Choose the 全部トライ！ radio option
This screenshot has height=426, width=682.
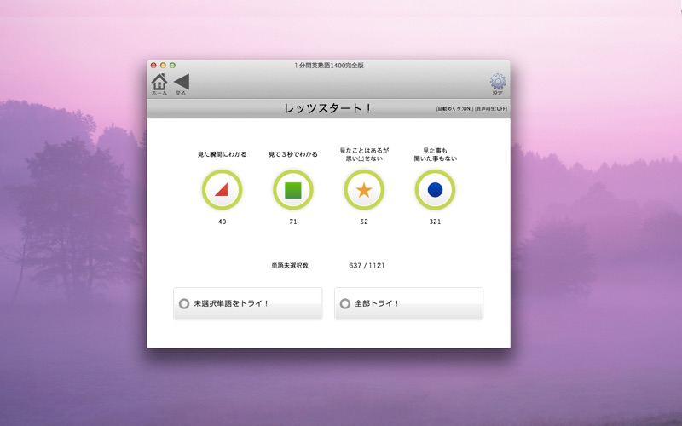point(409,303)
